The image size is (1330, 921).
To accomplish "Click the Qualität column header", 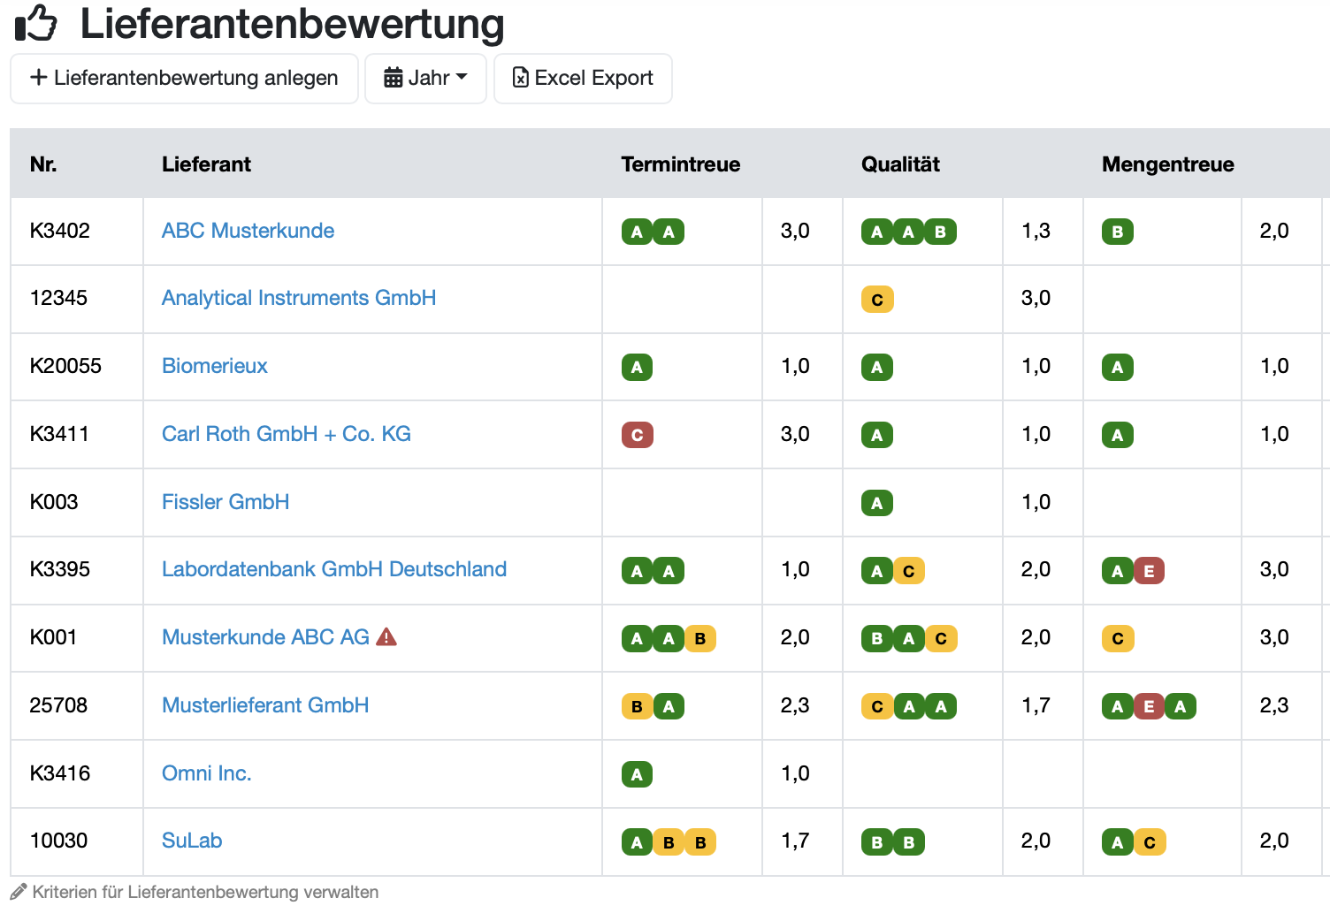I will (x=900, y=164).
